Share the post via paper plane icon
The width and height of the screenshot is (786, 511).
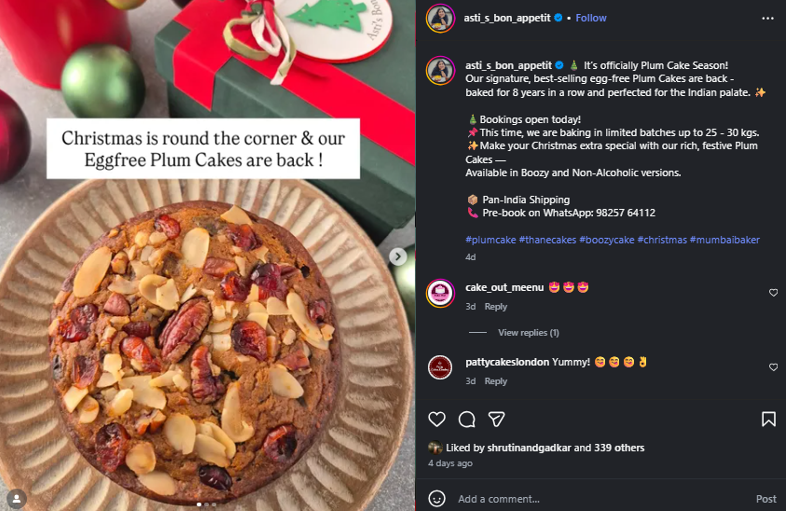pyautogui.click(x=496, y=420)
